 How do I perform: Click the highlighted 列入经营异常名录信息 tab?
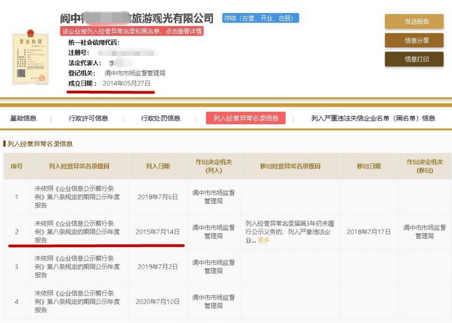tap(246, 118)
